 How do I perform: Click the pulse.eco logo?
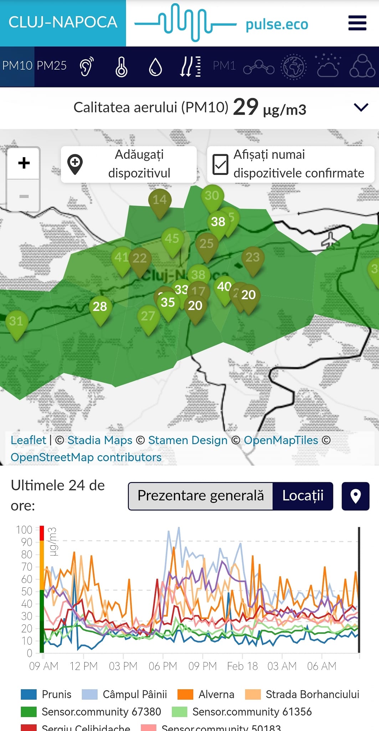coord(221,23)
